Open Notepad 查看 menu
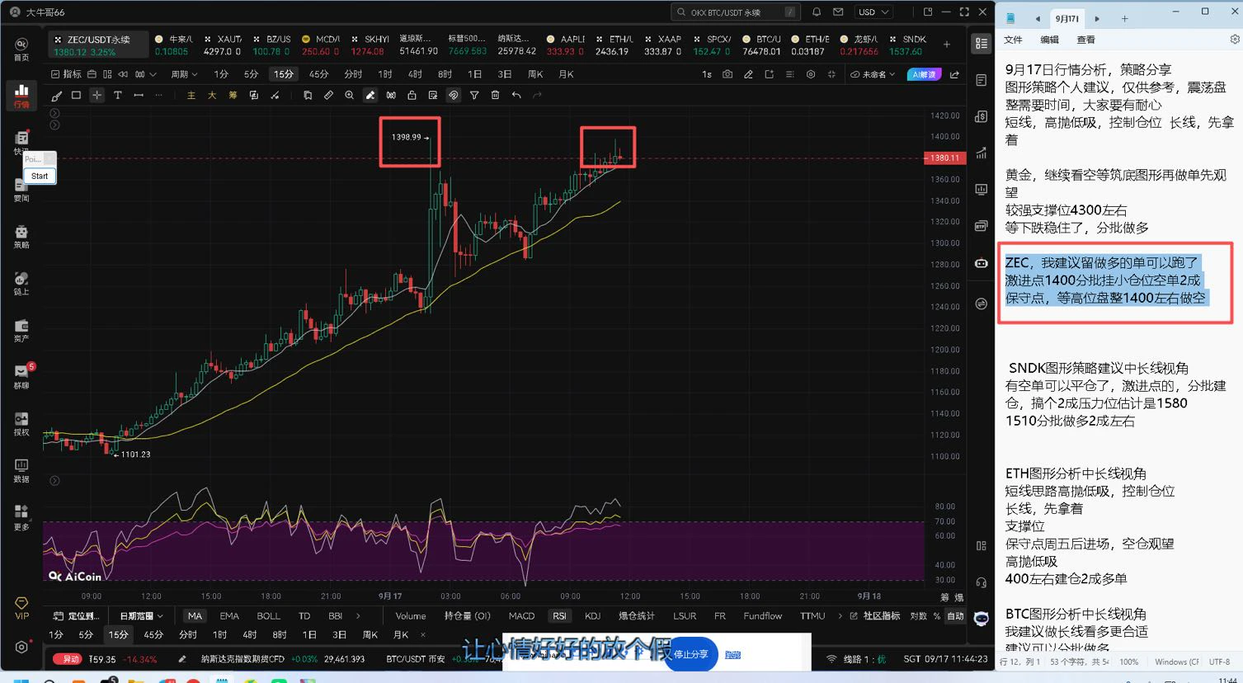 (1085, 40)
